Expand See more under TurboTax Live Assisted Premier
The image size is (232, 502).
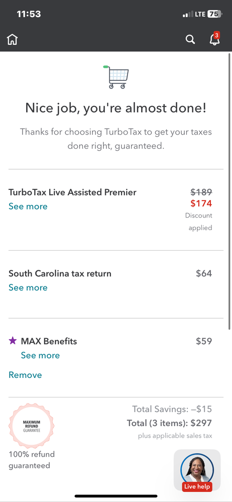(28, 206)
